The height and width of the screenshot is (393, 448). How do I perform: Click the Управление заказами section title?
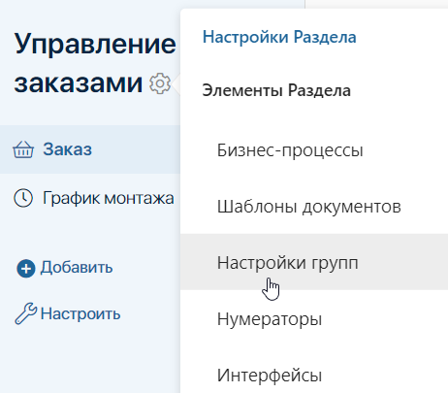[95, 63]
